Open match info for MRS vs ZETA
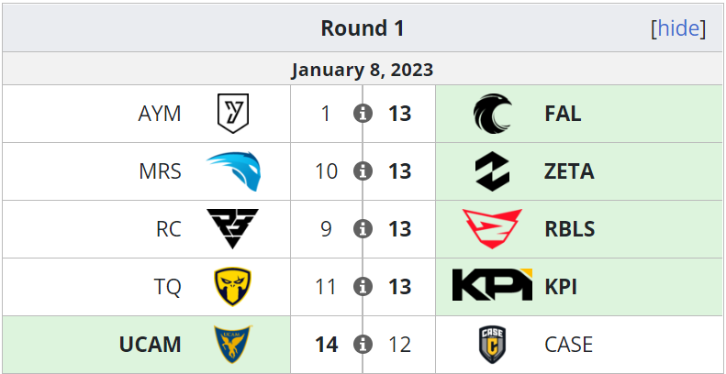 coord(363,171)
